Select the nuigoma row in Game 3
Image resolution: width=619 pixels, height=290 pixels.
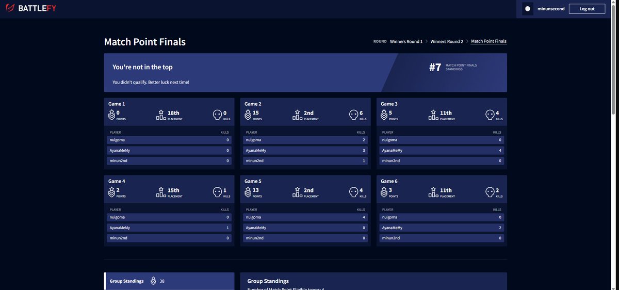(x=442, y=140)
